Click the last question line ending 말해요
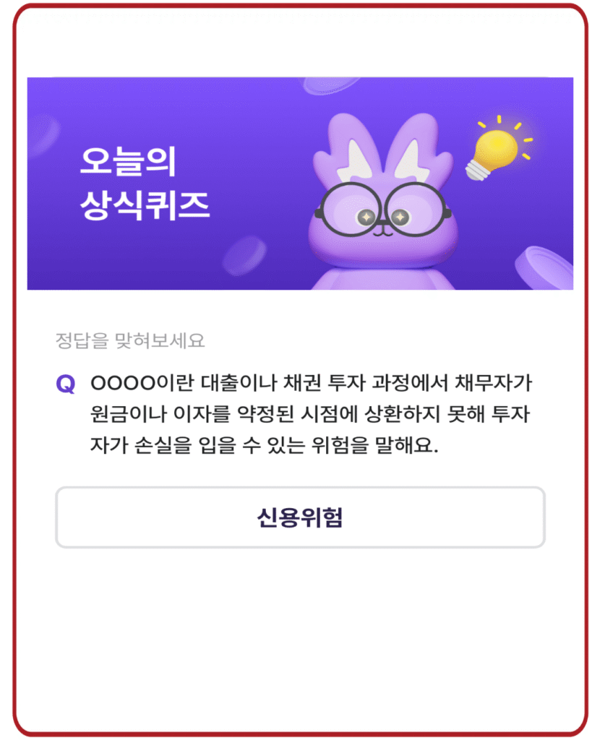This screenshot has width=592, height=740. 265,445
